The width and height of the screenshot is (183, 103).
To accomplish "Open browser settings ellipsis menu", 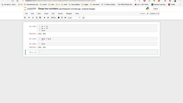I will pos(180,1).
